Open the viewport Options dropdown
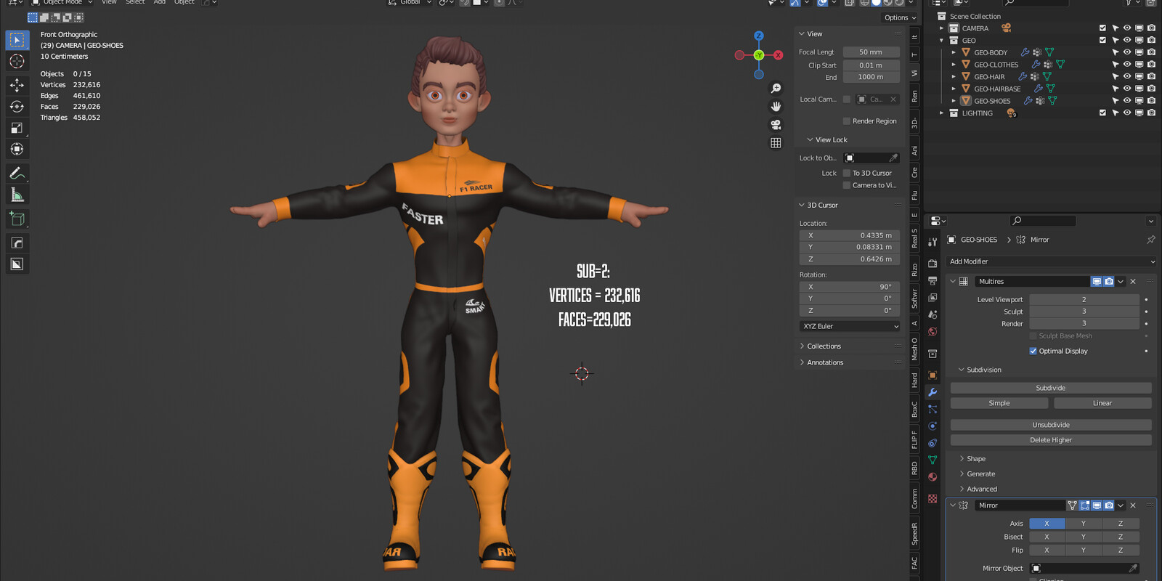 (x=900, y=17)
